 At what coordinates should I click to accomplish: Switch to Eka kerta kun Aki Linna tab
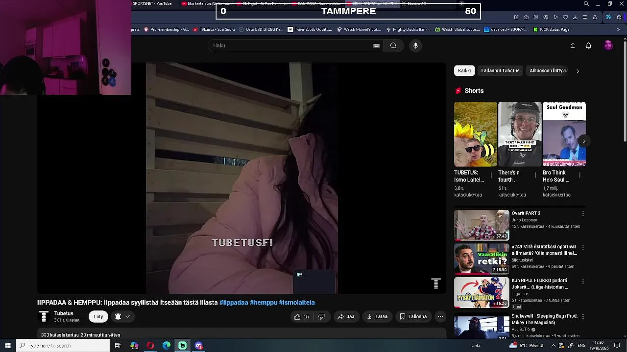click(206, 3)
